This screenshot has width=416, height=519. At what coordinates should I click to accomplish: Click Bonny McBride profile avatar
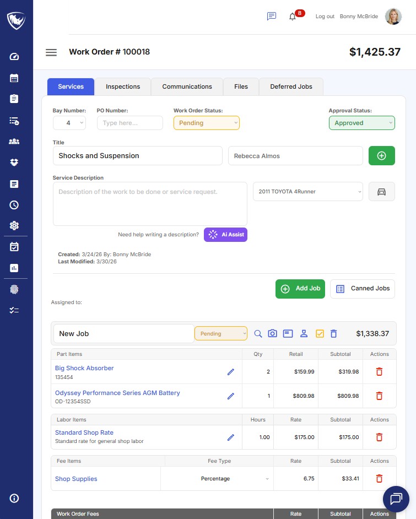393,16
